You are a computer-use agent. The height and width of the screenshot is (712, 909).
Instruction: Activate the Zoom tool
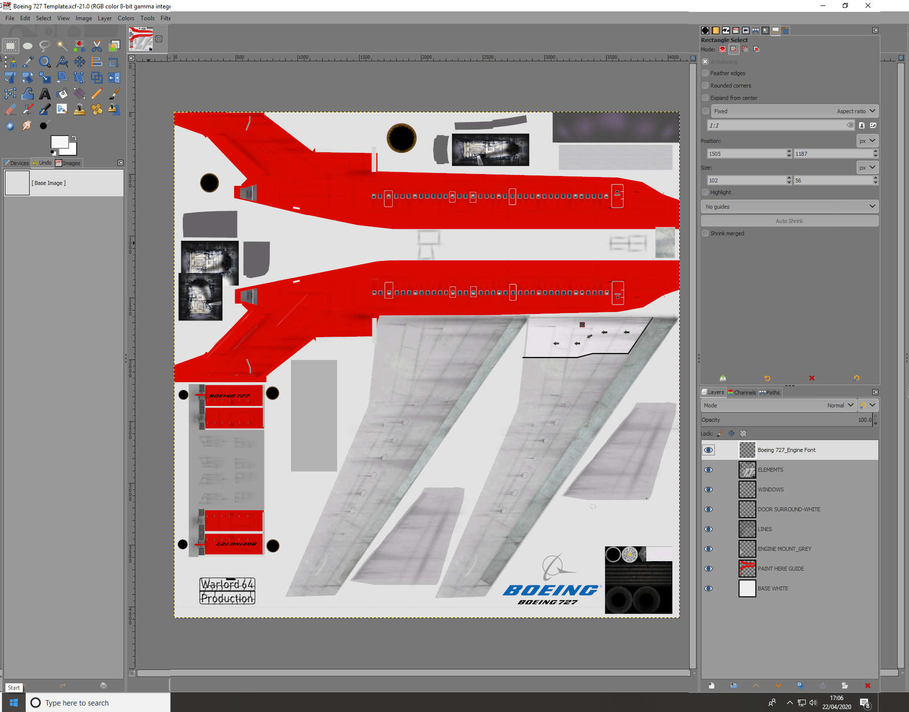[x=45, y=62]
